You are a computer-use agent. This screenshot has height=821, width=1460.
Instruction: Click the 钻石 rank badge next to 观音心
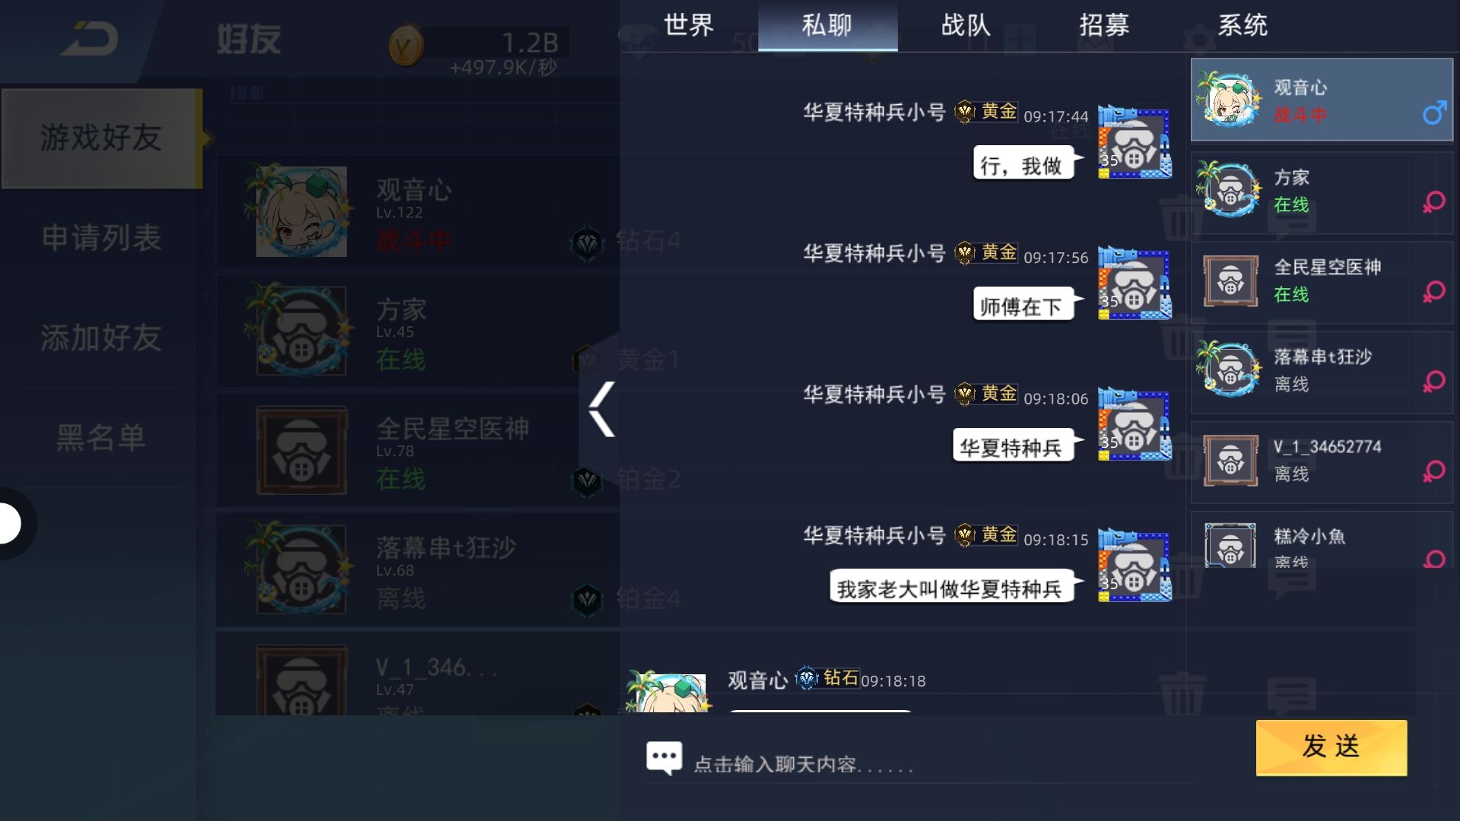pyautogui.click(x=827, y=677)
